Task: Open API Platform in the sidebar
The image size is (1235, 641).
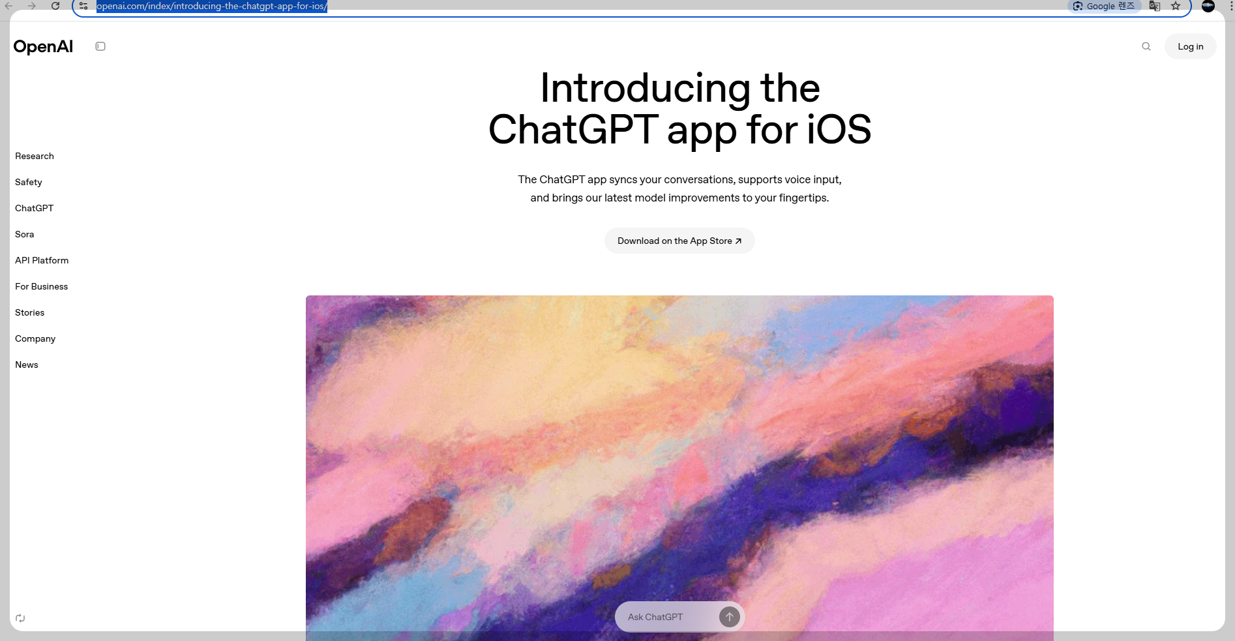Action: [42, 260]
